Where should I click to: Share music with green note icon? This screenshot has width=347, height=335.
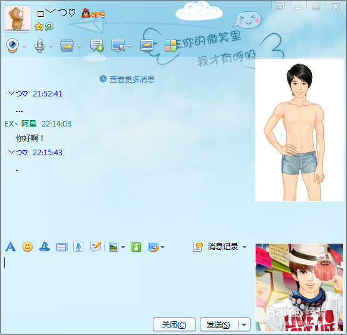click(136, 247)
